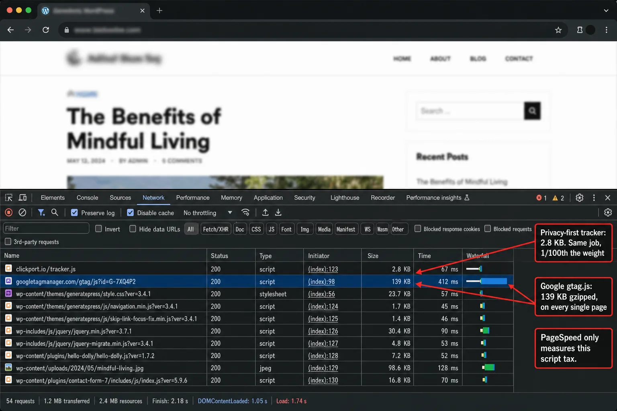
Task: Export HAR file download icon
Action: tap(278, 212)
